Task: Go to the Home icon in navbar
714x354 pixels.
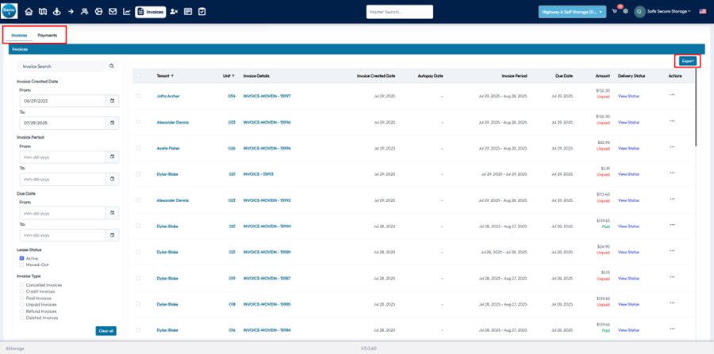Action: click(29, 12)
